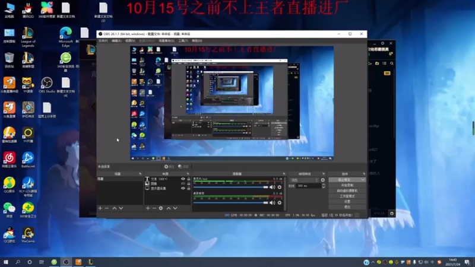This screenshot has width=475, height=267.
Task: Adjust the mic/Aux volume slider
Action: 230,187
